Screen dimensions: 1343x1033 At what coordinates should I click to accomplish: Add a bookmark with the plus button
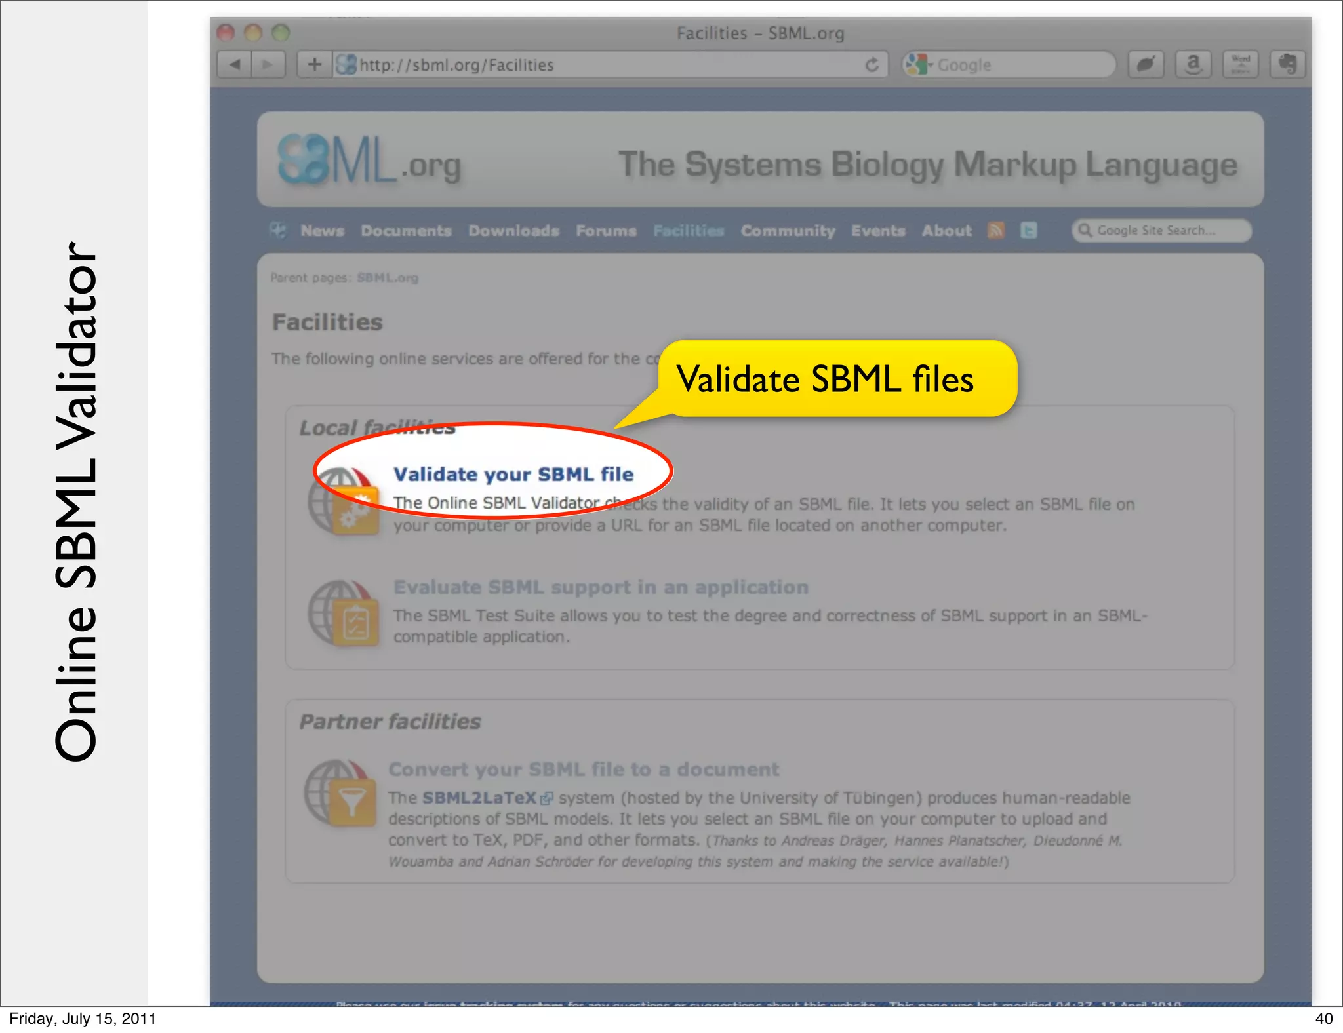315,64
